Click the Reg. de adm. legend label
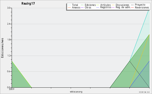This screenshot has height=94, width=152. pos(123,7)
